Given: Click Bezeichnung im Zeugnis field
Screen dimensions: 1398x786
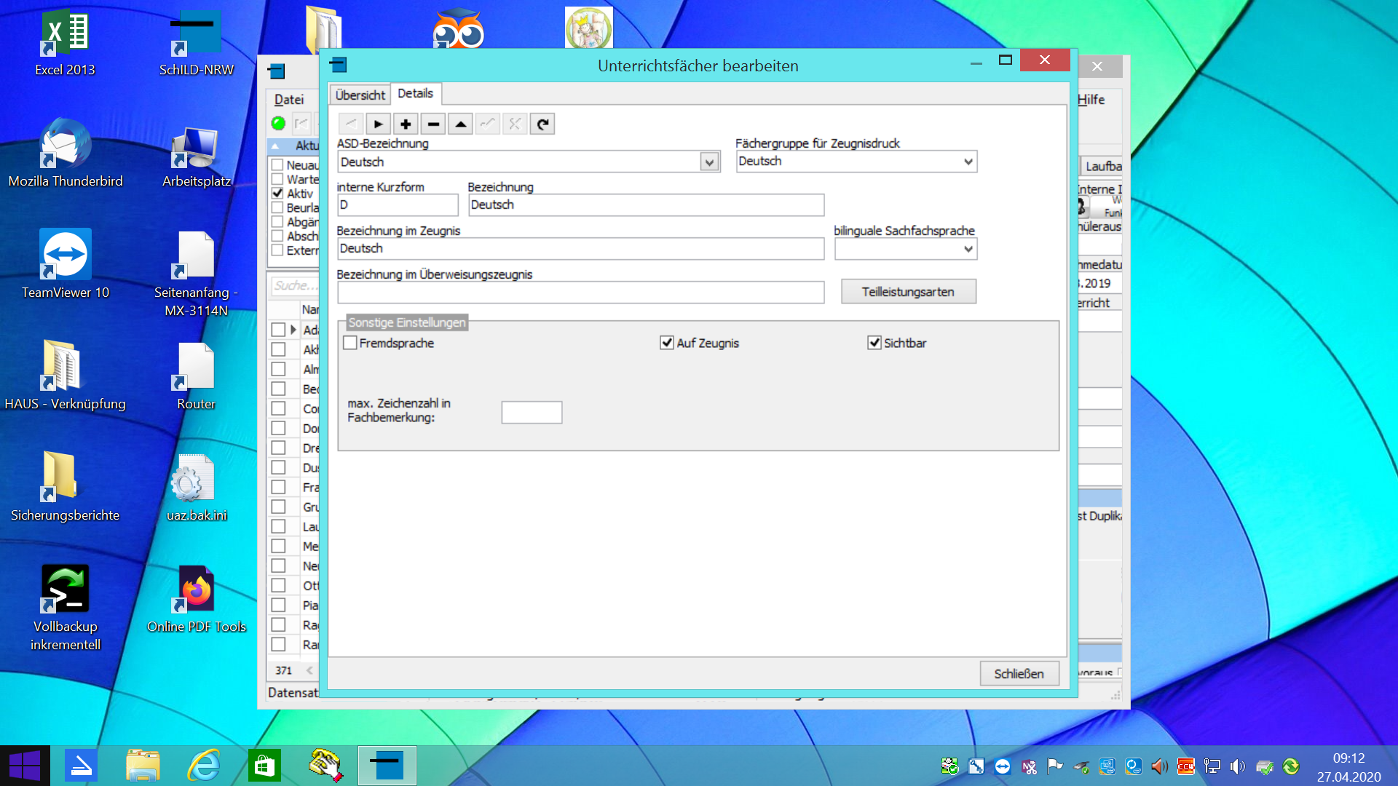Looking at the screenshot, I should pyautogui.click(x=580, y=249).
